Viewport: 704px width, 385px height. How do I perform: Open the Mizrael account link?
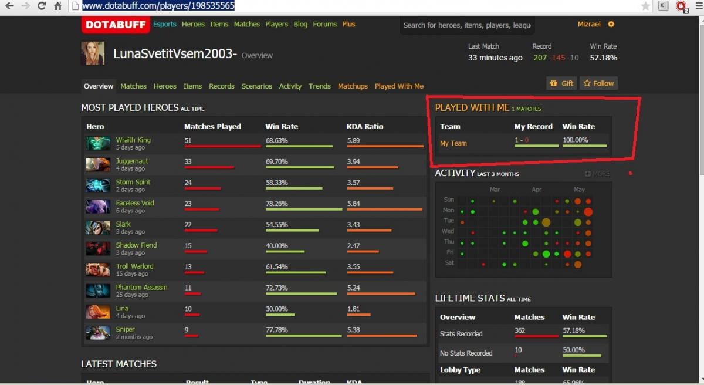pos(589,24)
